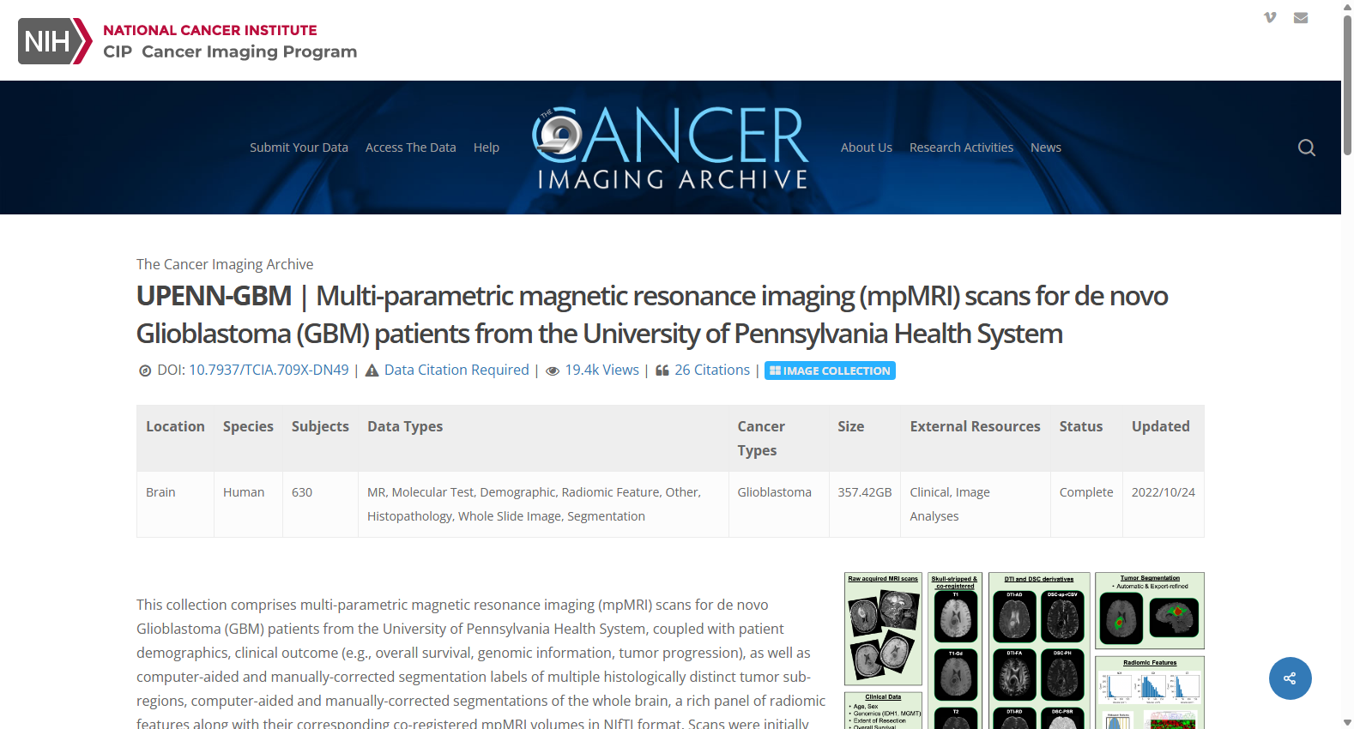
Task: Open the Help menu
Action: click(487, 148)
